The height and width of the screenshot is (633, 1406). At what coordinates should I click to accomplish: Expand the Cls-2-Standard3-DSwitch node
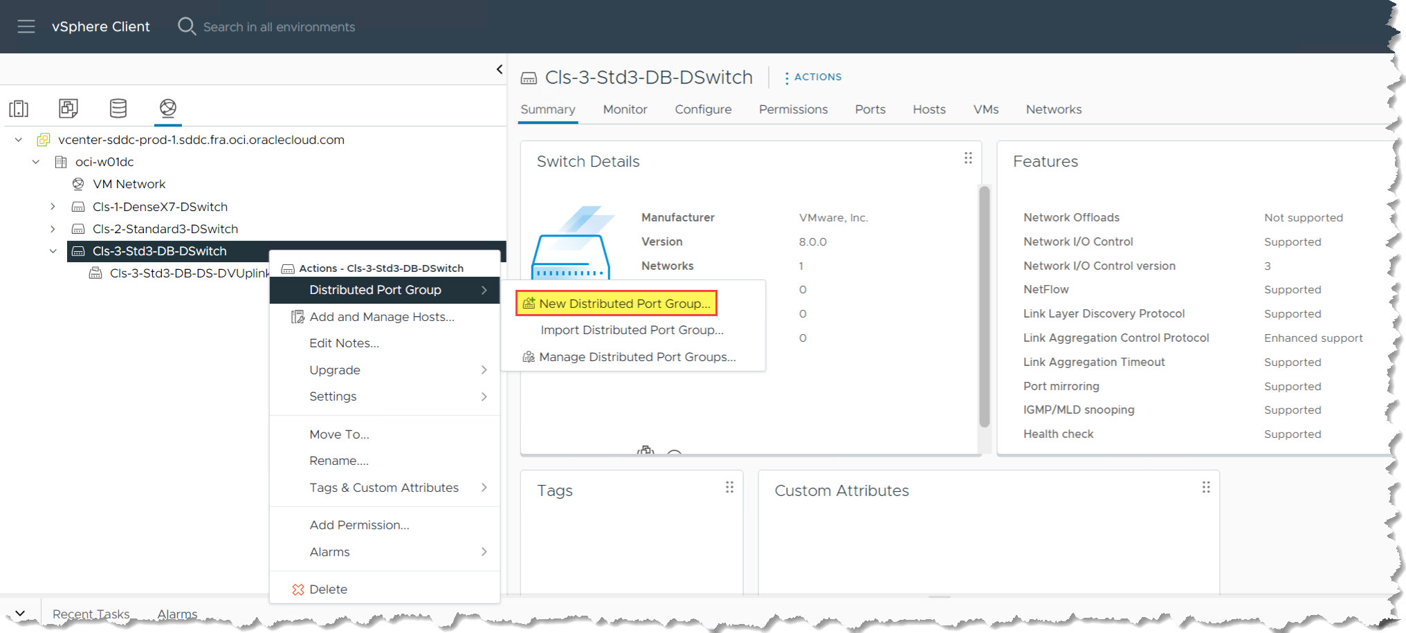click(x=53, y=229)
